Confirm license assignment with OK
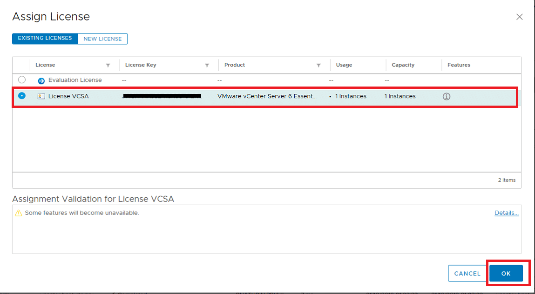Screen dimensions: 535x294 click(506, 273)
